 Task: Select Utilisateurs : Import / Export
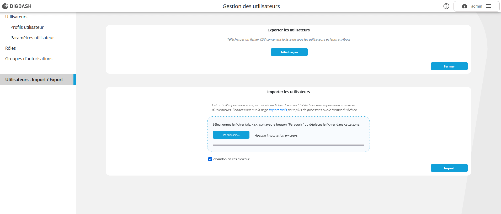(38, 80)
